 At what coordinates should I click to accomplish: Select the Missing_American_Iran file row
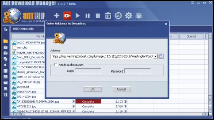28,72
